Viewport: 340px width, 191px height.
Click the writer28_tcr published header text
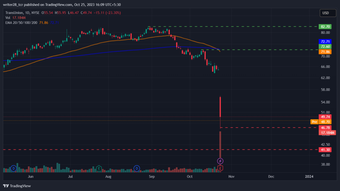pyautogui.click(x=62, y=5)
